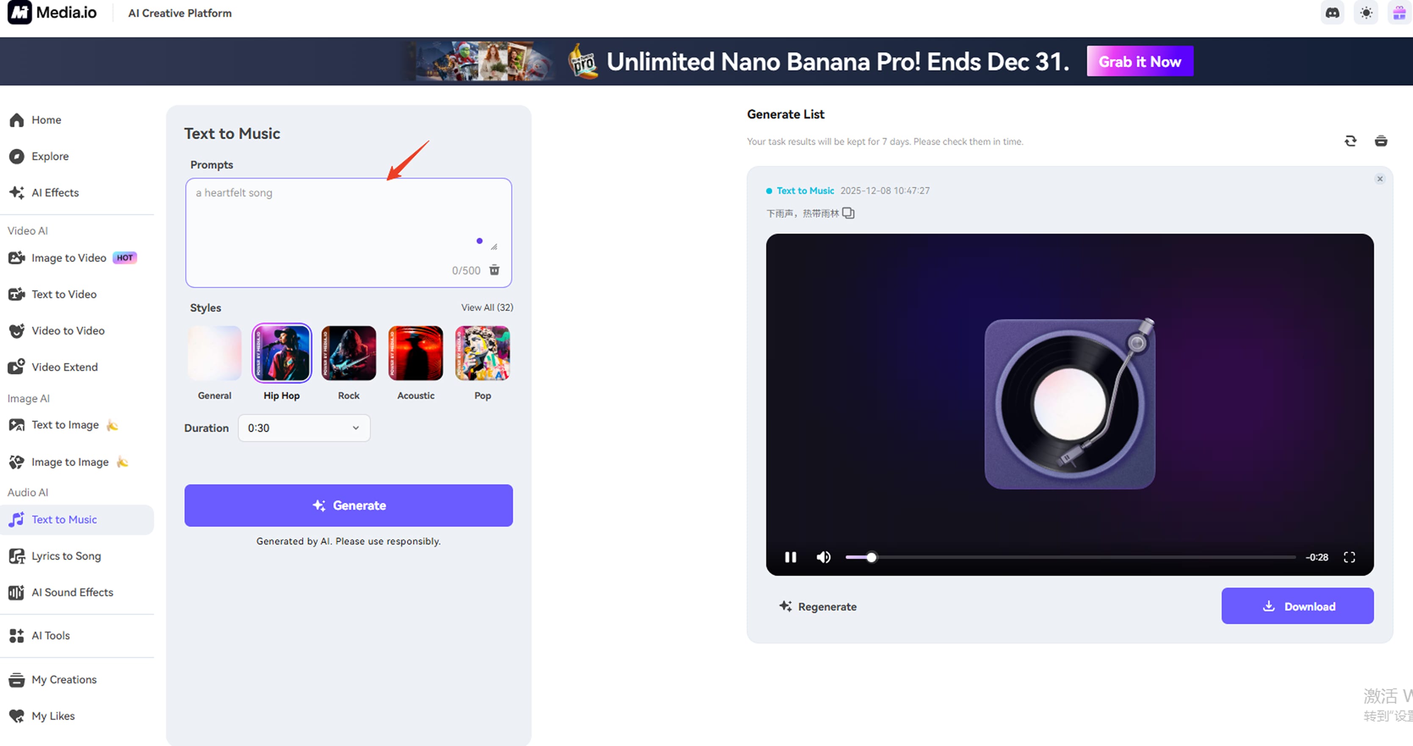
Task: Open the Text to Music tool
Action: pyautogui.click(x=63, y=519)
